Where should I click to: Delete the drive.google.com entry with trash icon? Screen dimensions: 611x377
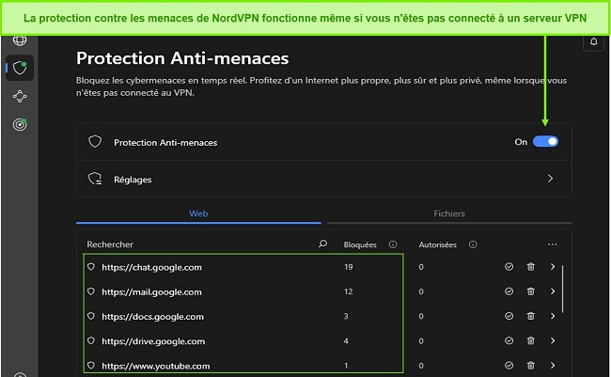(x=531, y=340)
